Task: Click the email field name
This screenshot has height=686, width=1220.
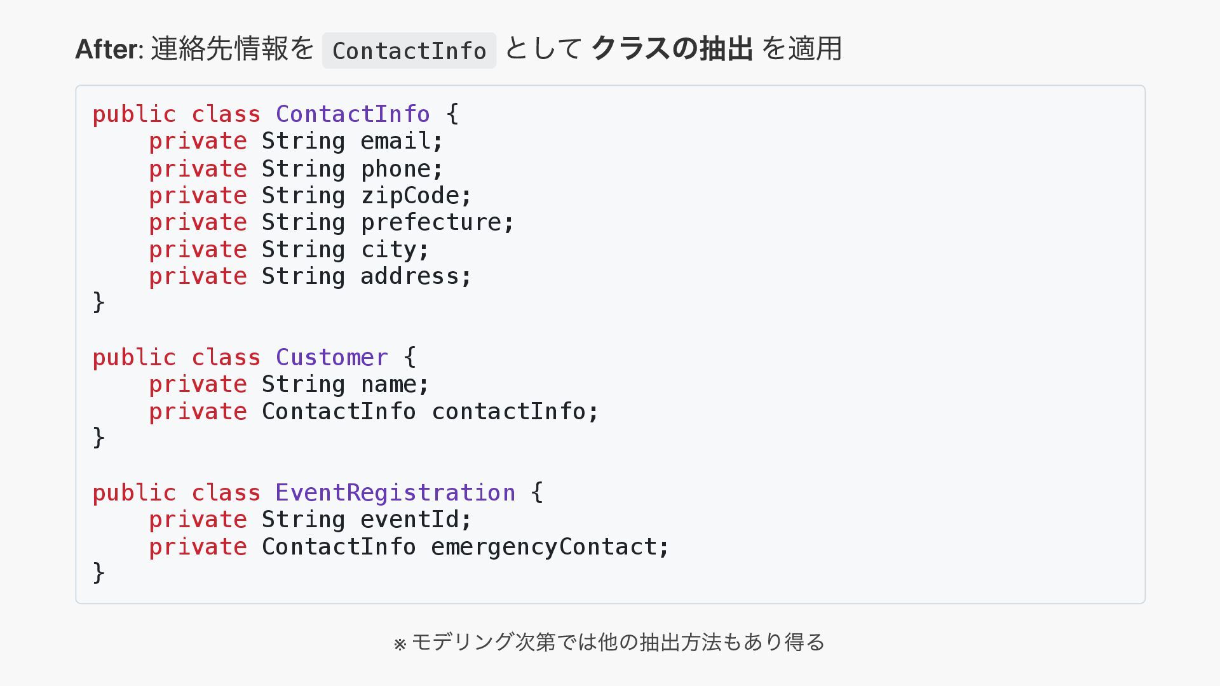Action: click(395, 141)
